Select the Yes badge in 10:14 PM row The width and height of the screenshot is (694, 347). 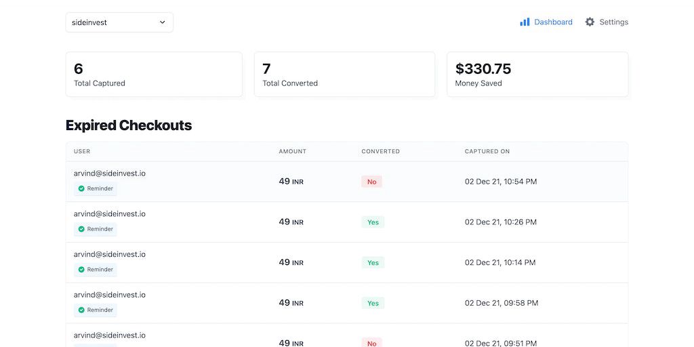[373, 263]
